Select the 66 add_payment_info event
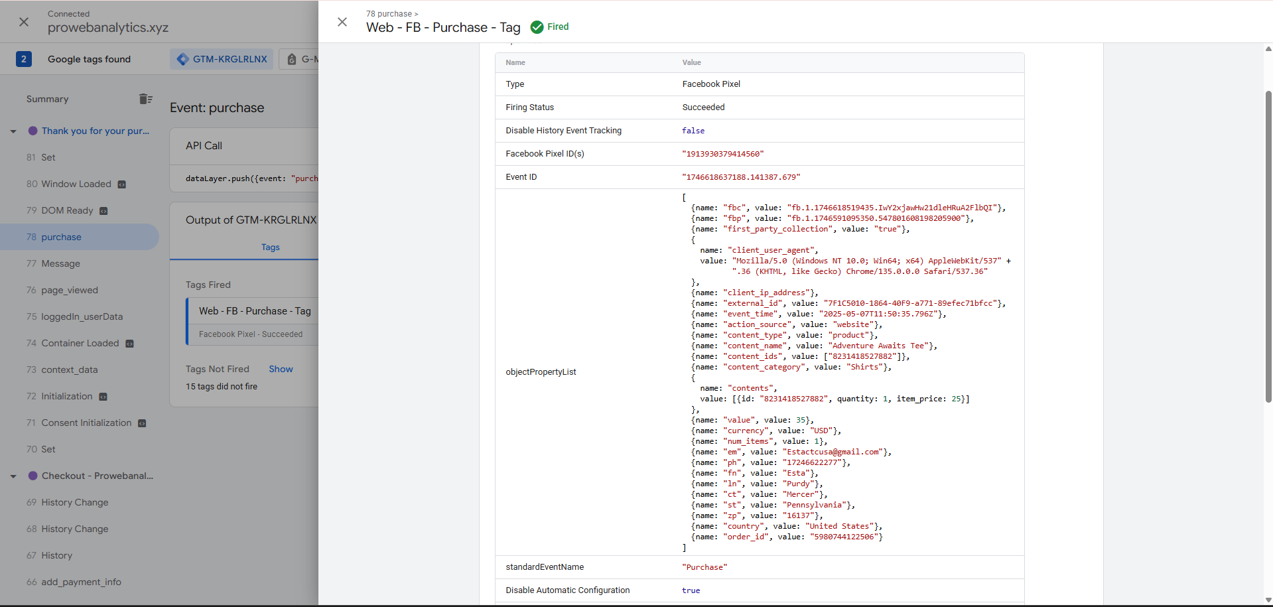The image size is (1273, 607). tap(81, 582)
